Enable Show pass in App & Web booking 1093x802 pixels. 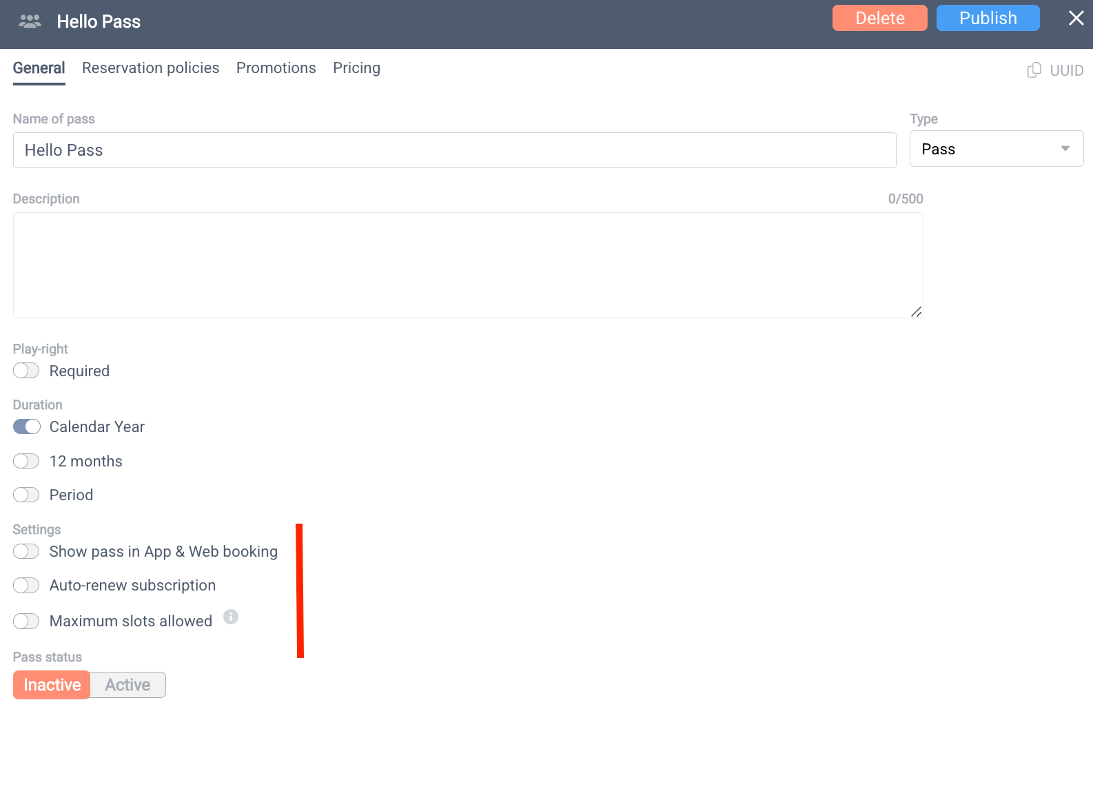(26, 551)
